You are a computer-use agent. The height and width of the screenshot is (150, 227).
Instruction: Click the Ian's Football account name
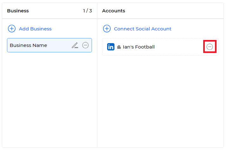(x=139, y=47)
